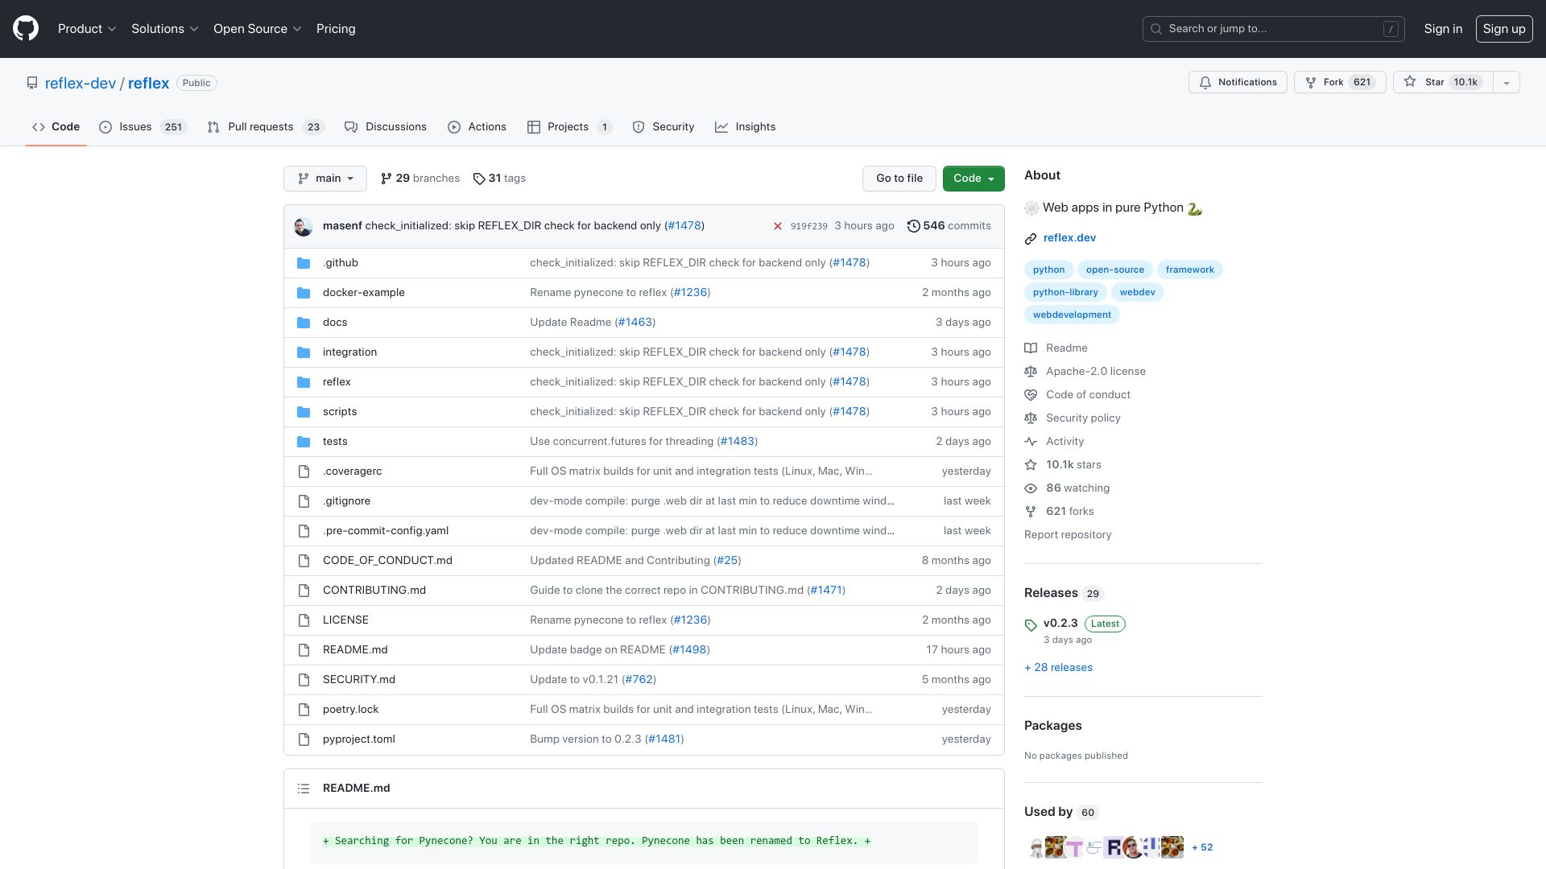
Task: Open the .github folder icon
Action: pyautogui.click(x=304, y=263)
